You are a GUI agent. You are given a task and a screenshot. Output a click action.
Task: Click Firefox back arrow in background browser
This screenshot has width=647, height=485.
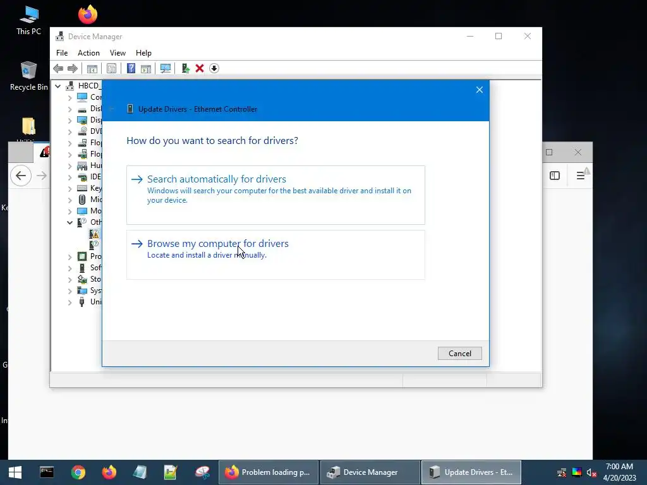tap(21, 176)
